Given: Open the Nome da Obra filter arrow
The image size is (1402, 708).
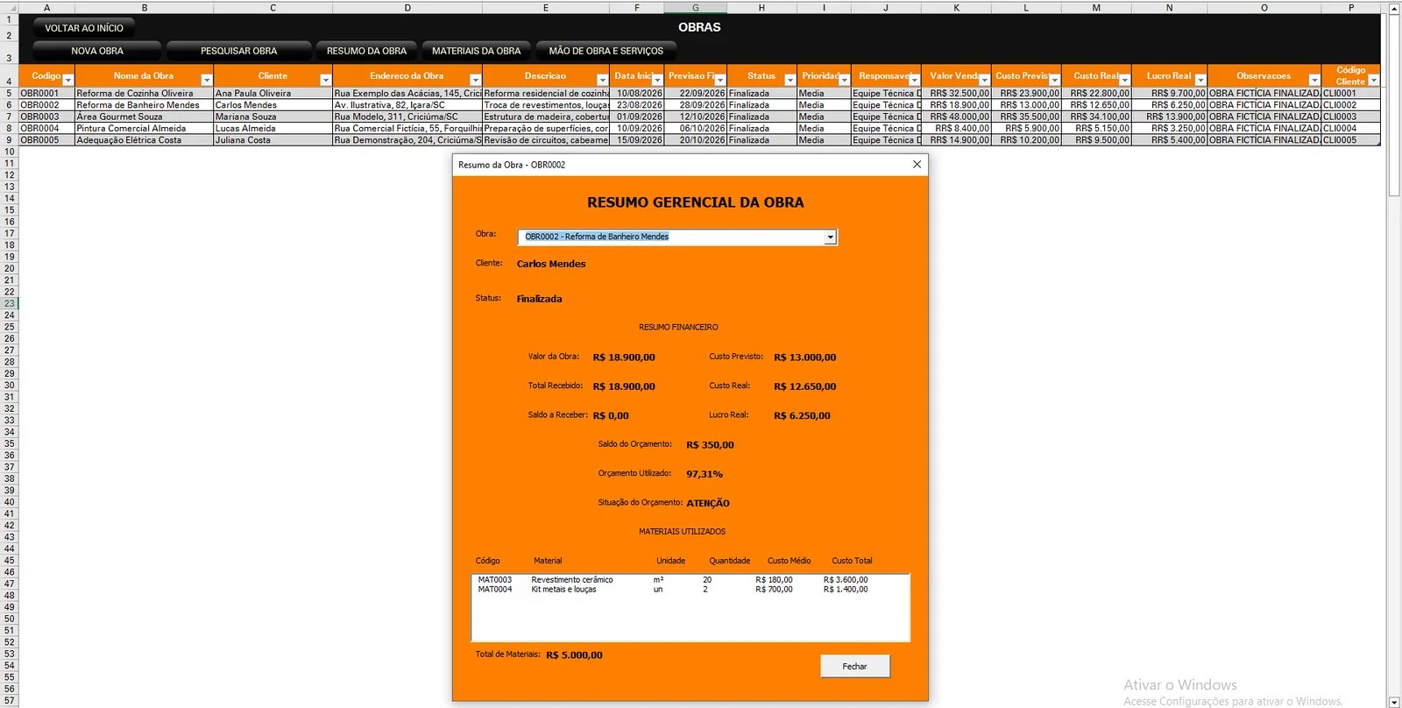Looking at the screenshot, I should [207, 81].
